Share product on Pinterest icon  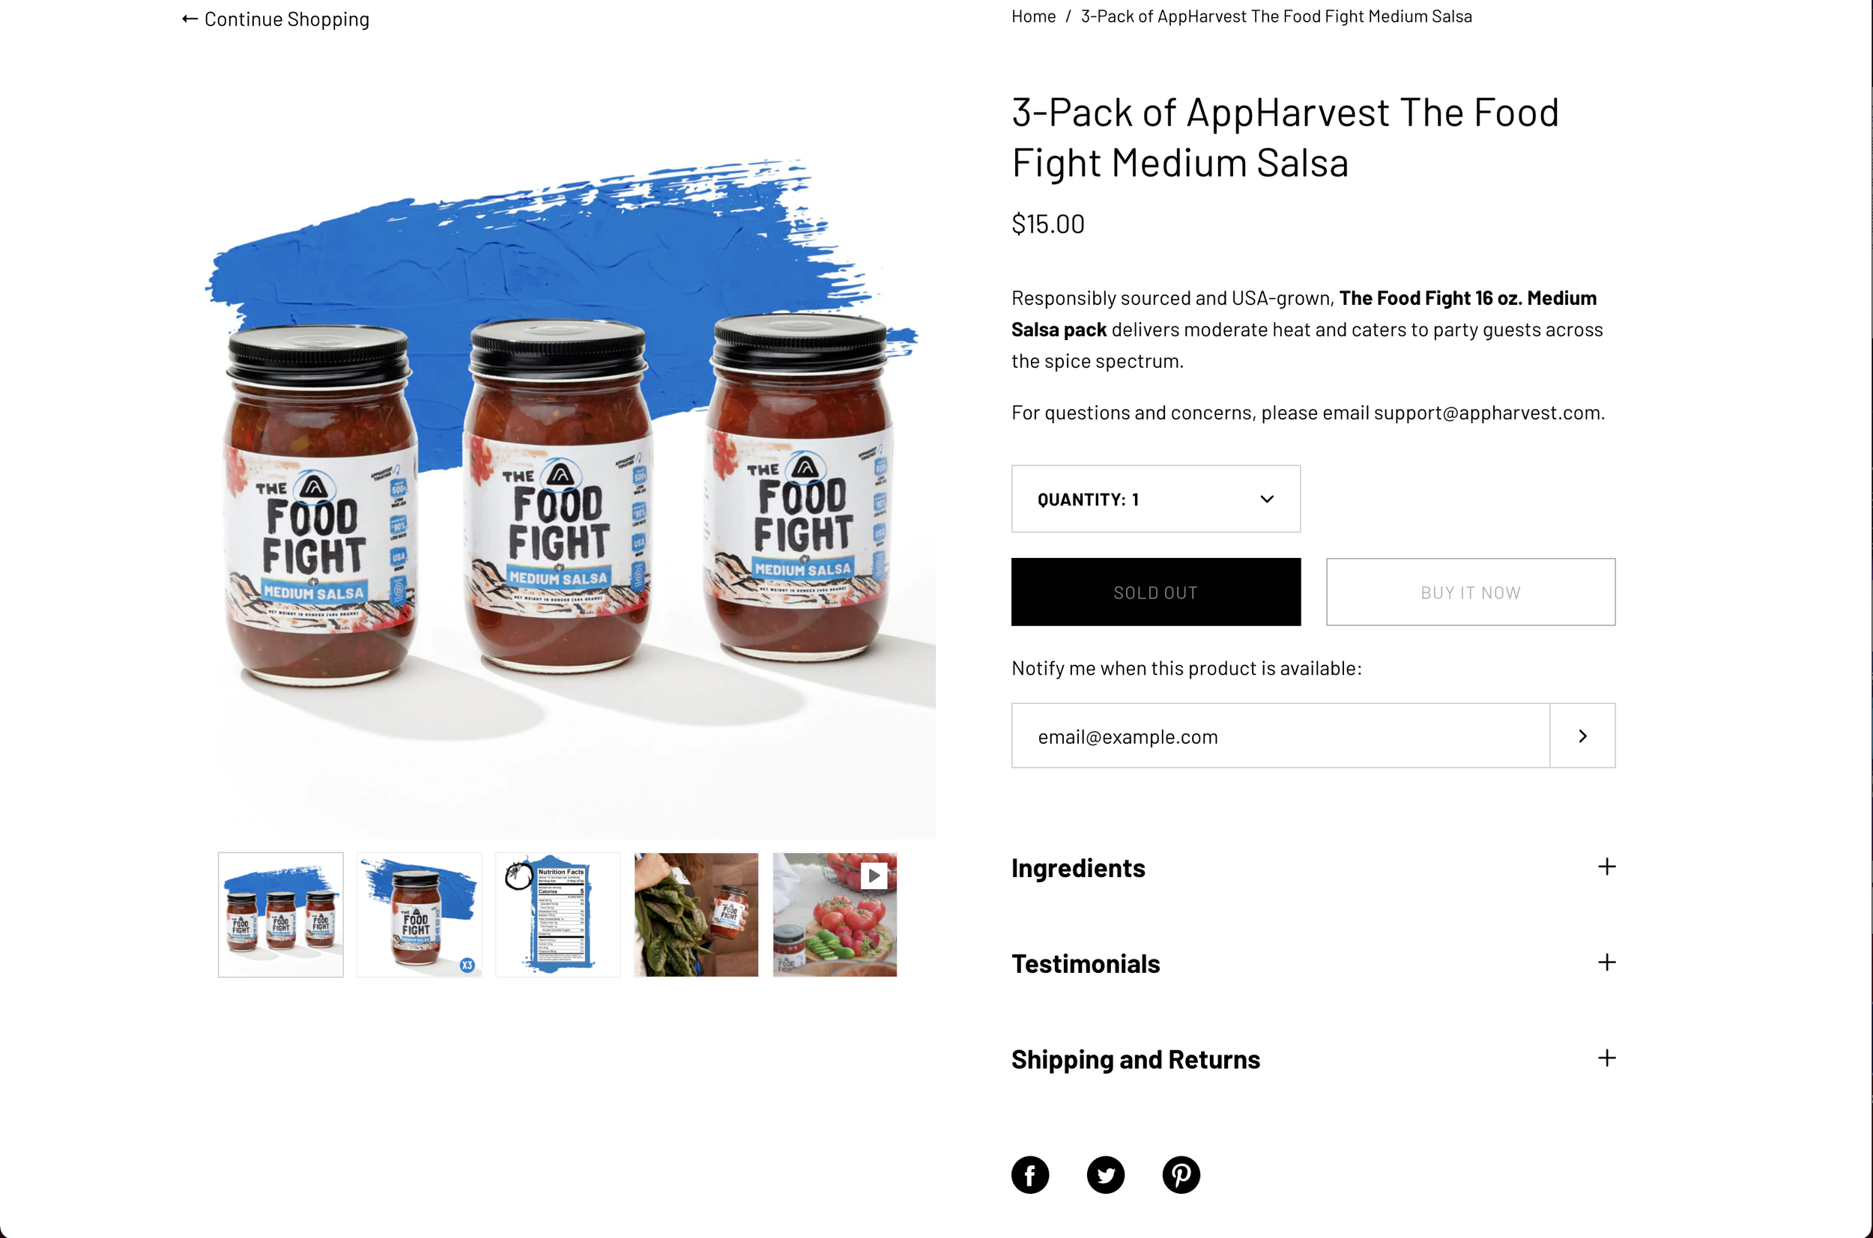point(1181,1175)
